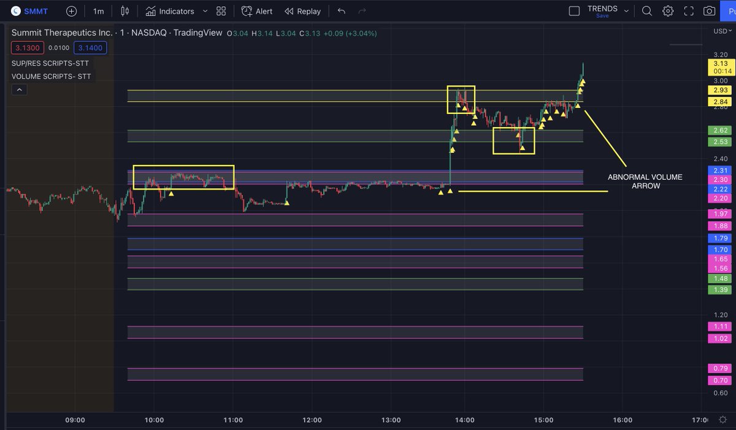Create an Alert
736x430 pixels.
257,11
